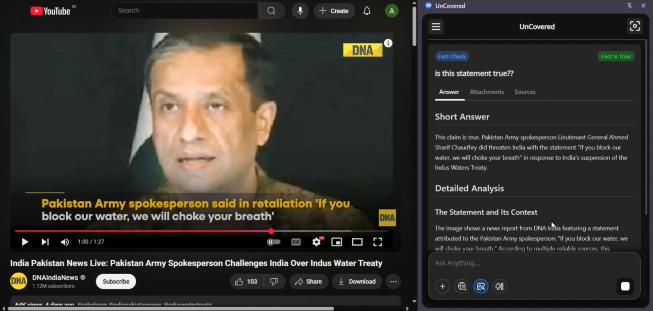The height and width of the screenshot is (311, 653).
Task: Open the Create button on YouTube
Action: 334,11
